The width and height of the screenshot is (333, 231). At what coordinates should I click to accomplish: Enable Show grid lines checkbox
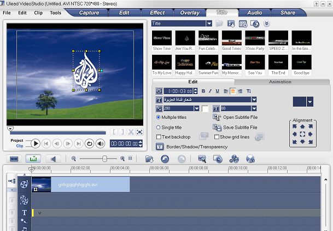(x=217, y=137)
